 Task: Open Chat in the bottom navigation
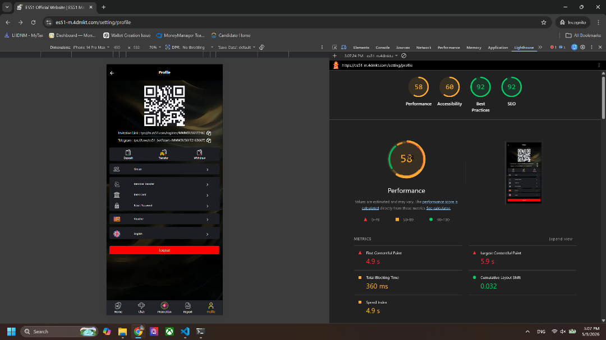pyautogui.click(x=141, y=308)
